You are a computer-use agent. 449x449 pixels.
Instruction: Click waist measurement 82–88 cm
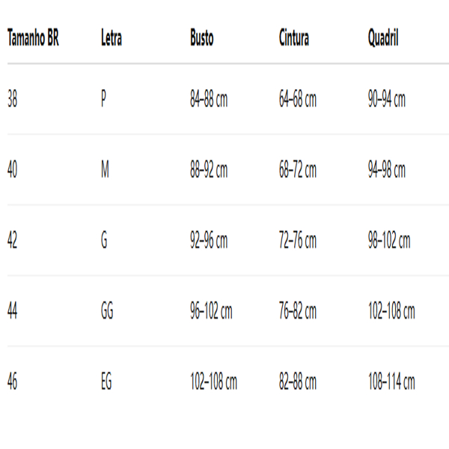(298, 382)
